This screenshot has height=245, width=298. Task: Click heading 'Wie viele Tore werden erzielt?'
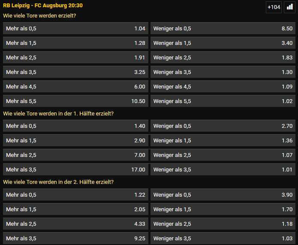[39, 16]
